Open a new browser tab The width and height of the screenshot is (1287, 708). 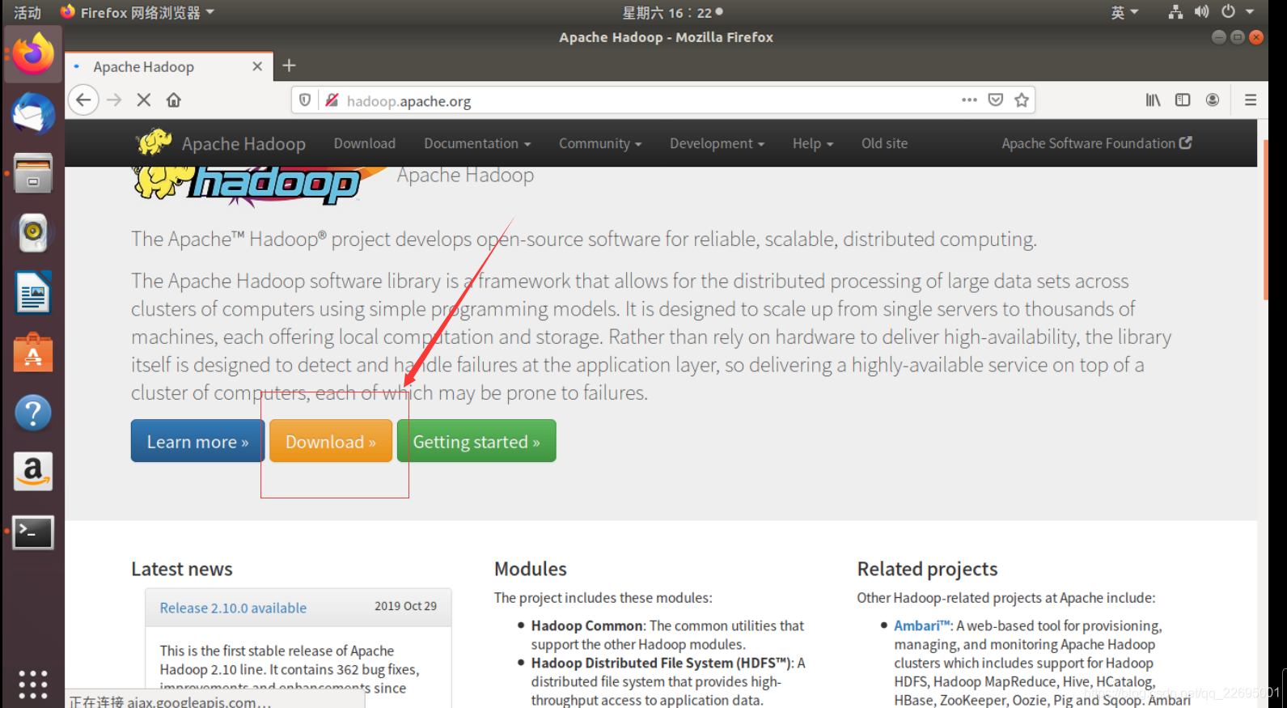pyautogui.click(x=289, y=66)
